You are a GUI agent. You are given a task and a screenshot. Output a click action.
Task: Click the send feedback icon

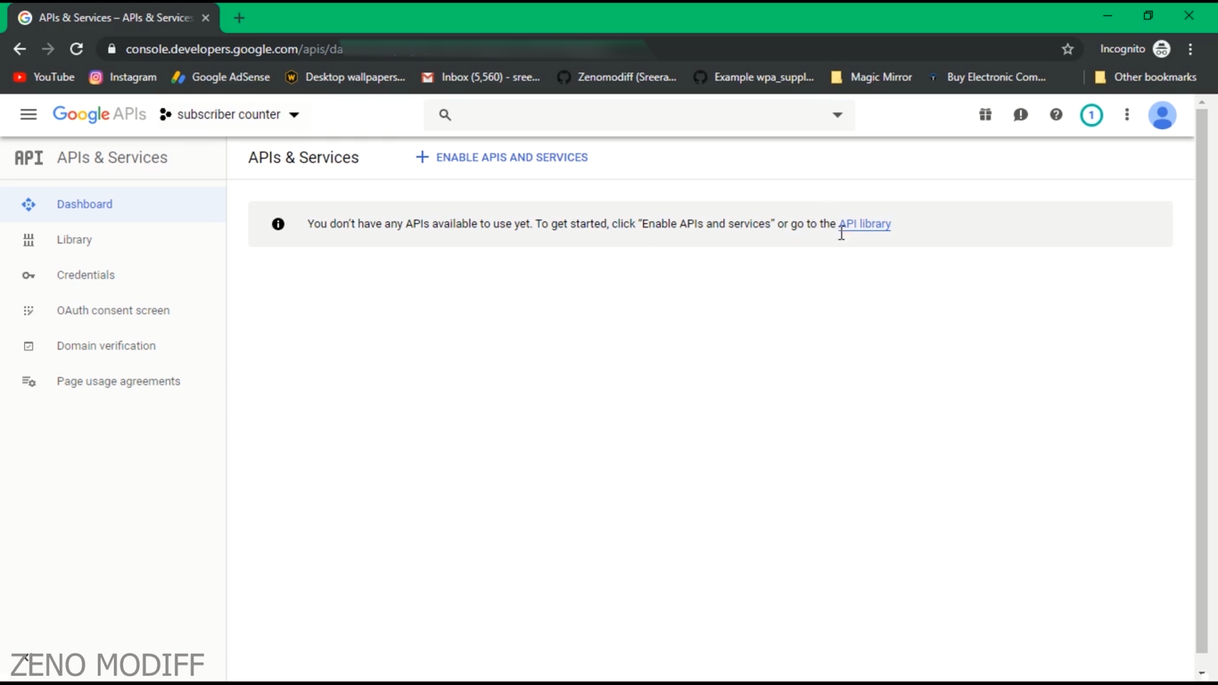[1021, 115]
